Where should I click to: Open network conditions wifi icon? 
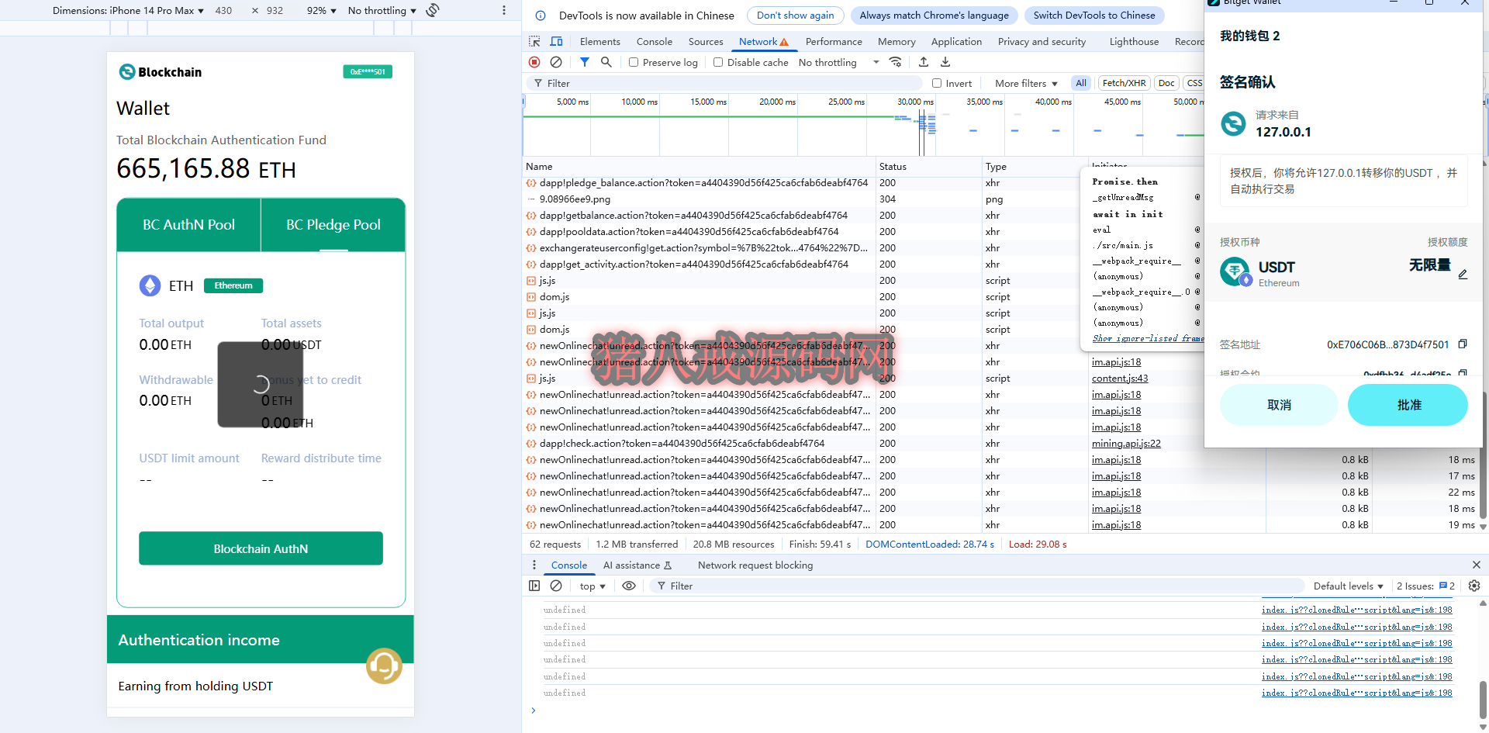896,62
